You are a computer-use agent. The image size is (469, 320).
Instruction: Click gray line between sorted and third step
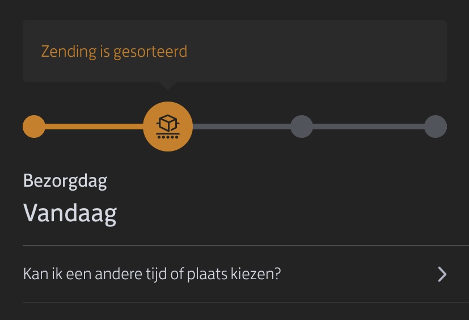click(242, 127)
